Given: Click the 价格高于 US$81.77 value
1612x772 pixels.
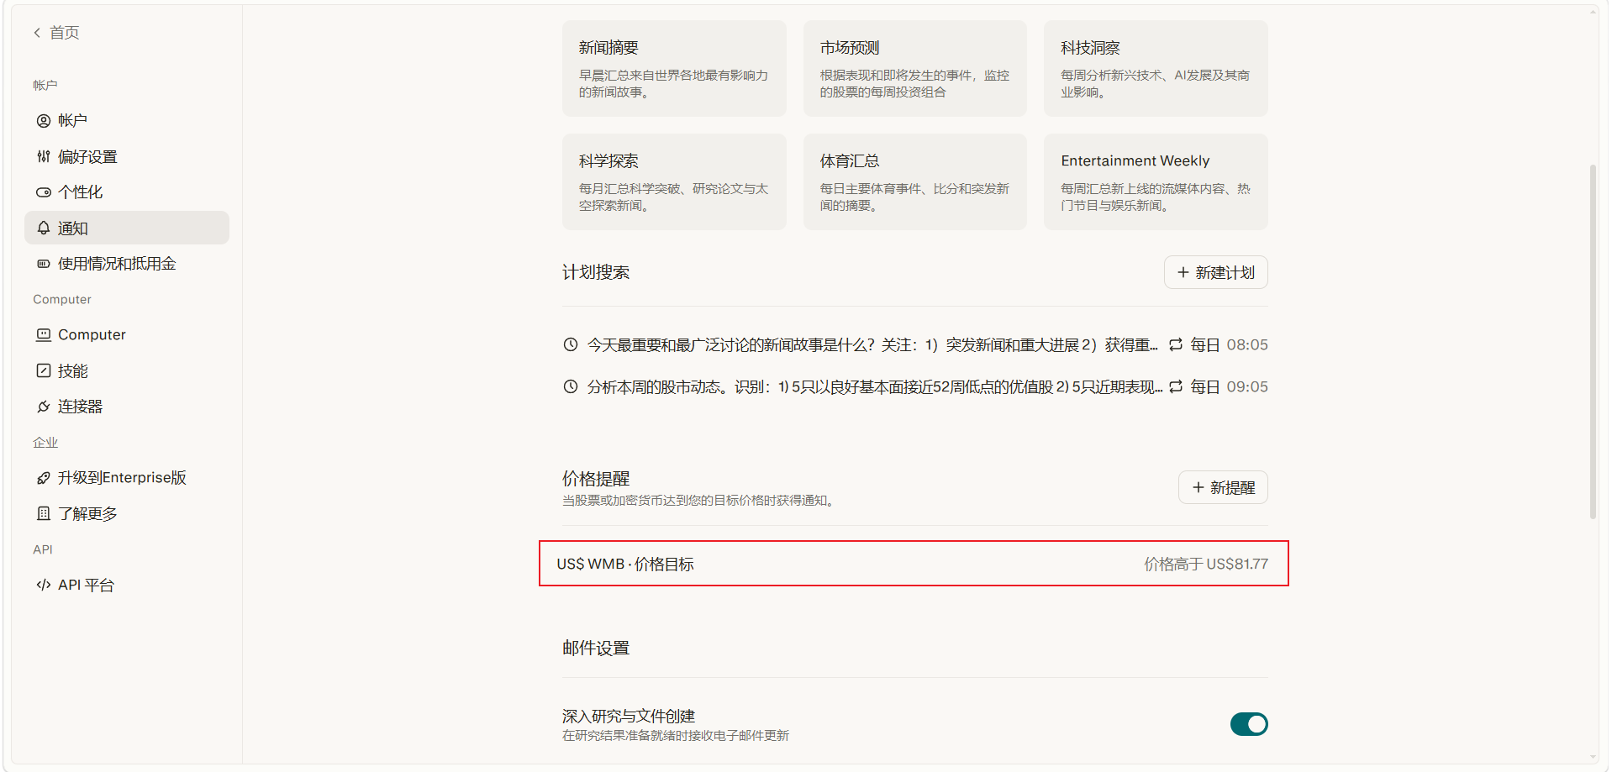Looking at the screenshot, I should click(1206, 564).
